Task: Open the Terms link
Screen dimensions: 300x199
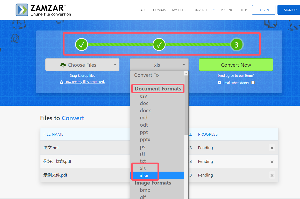Action: (249, 75)
